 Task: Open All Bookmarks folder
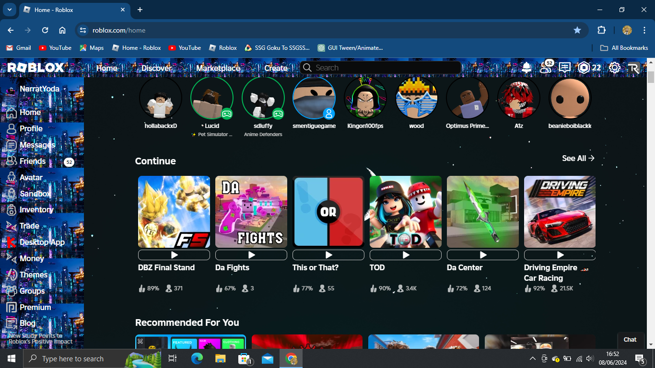click(624, 48)
